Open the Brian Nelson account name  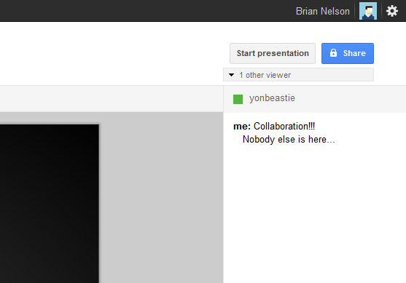pyautogui.click(x=323, y=11)
